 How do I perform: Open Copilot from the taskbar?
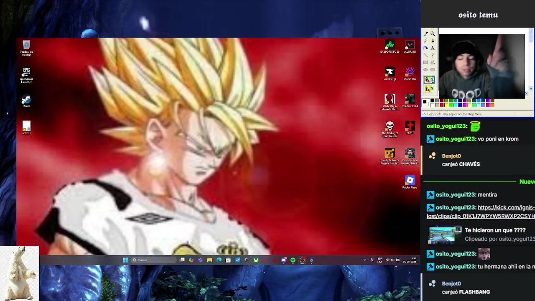[191, 260]
